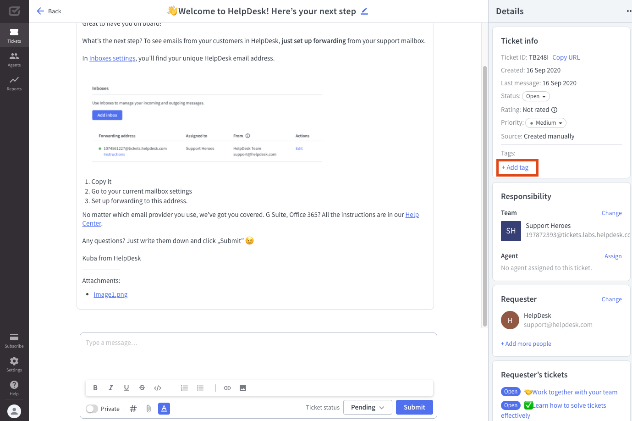This screenshot has height=421, width=632.
Task: Open Status dropdown set to Open
Action: click(536, 96)
